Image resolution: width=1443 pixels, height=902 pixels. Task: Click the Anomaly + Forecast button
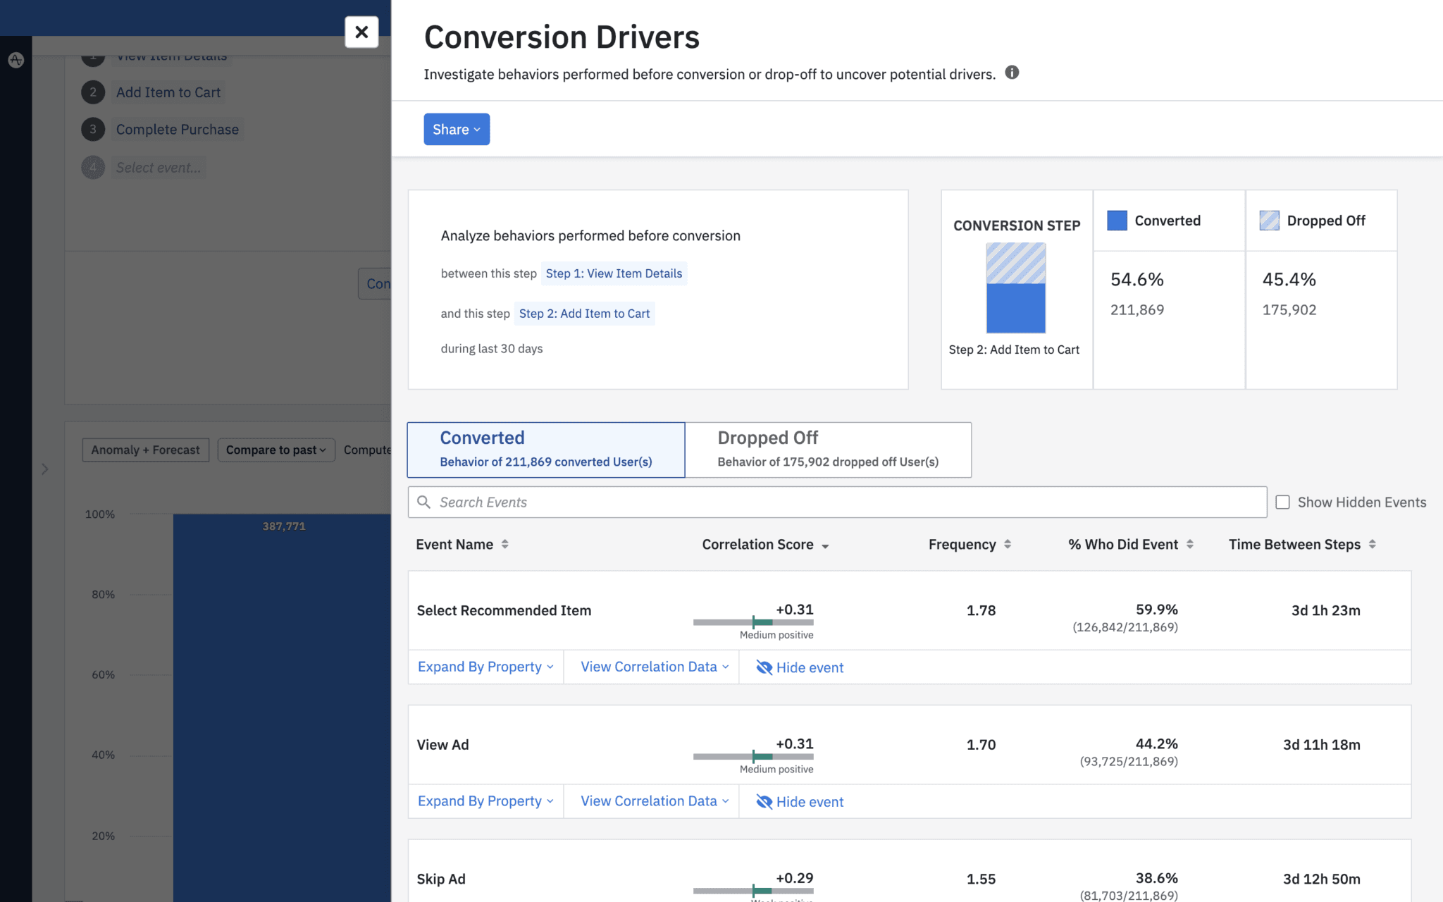[145, 450]
